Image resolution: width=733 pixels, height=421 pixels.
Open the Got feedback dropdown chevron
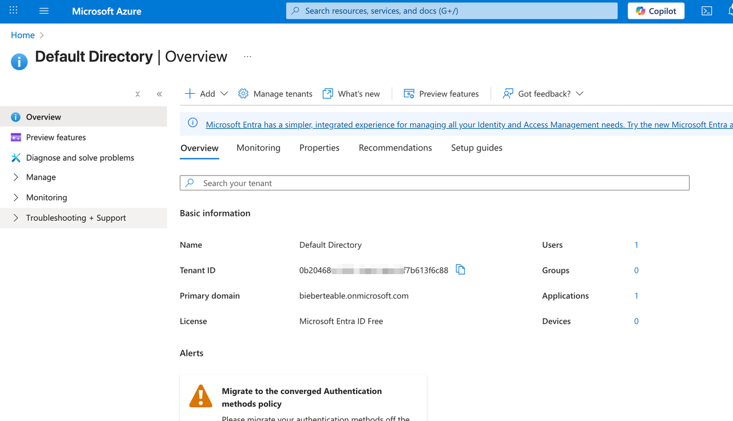pyautogui.click(x=580, y=94)
